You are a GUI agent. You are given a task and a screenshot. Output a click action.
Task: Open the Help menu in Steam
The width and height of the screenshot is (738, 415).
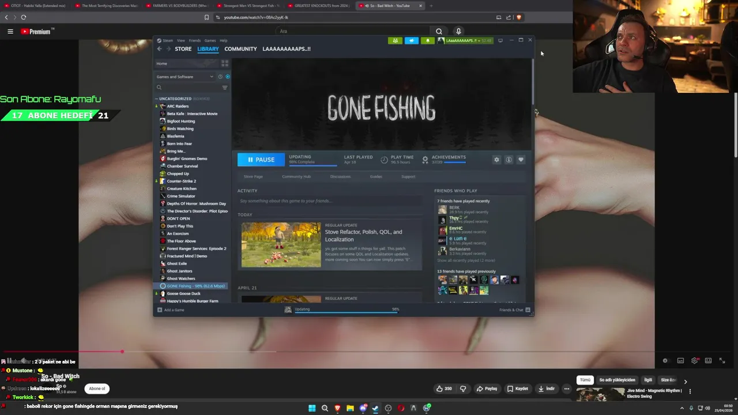tap(224, 40)
